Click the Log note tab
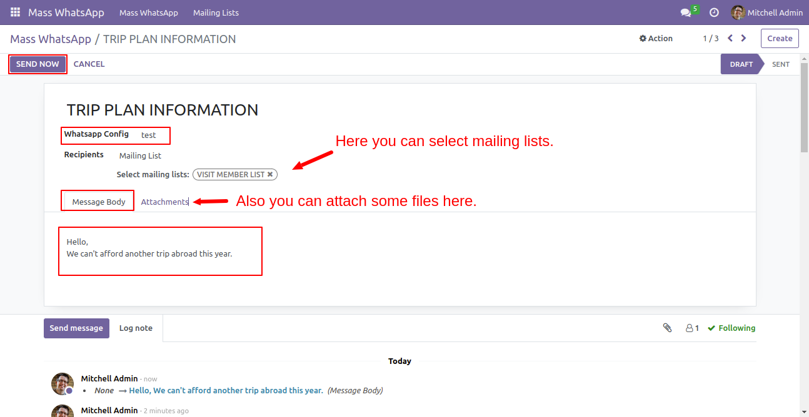The image size is (809, 417). pyautogui.click(x=136, y=328)
